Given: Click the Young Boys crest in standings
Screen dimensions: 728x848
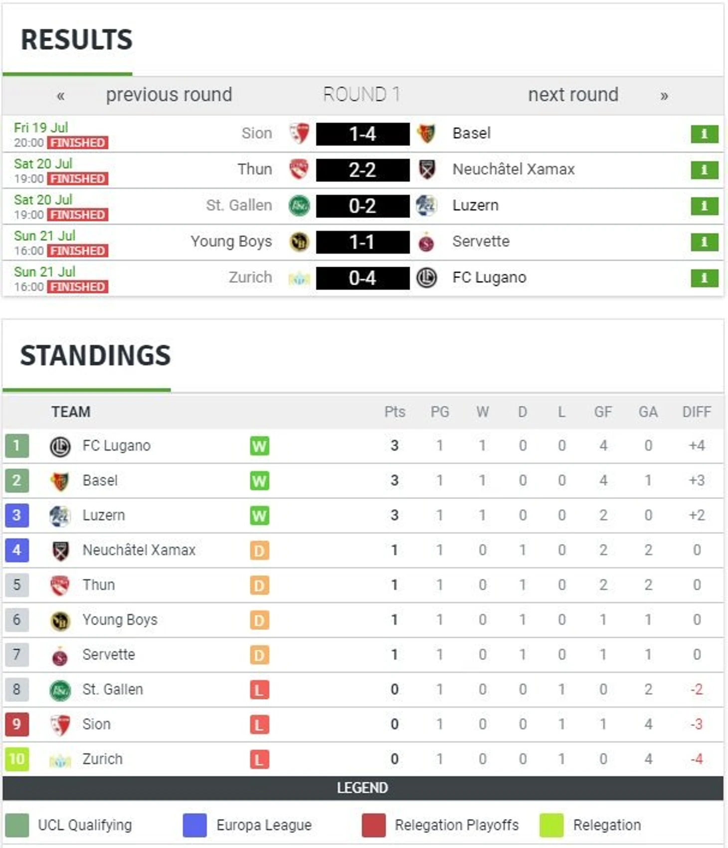Looking at the screenshot, I should (x=60, y=621).
